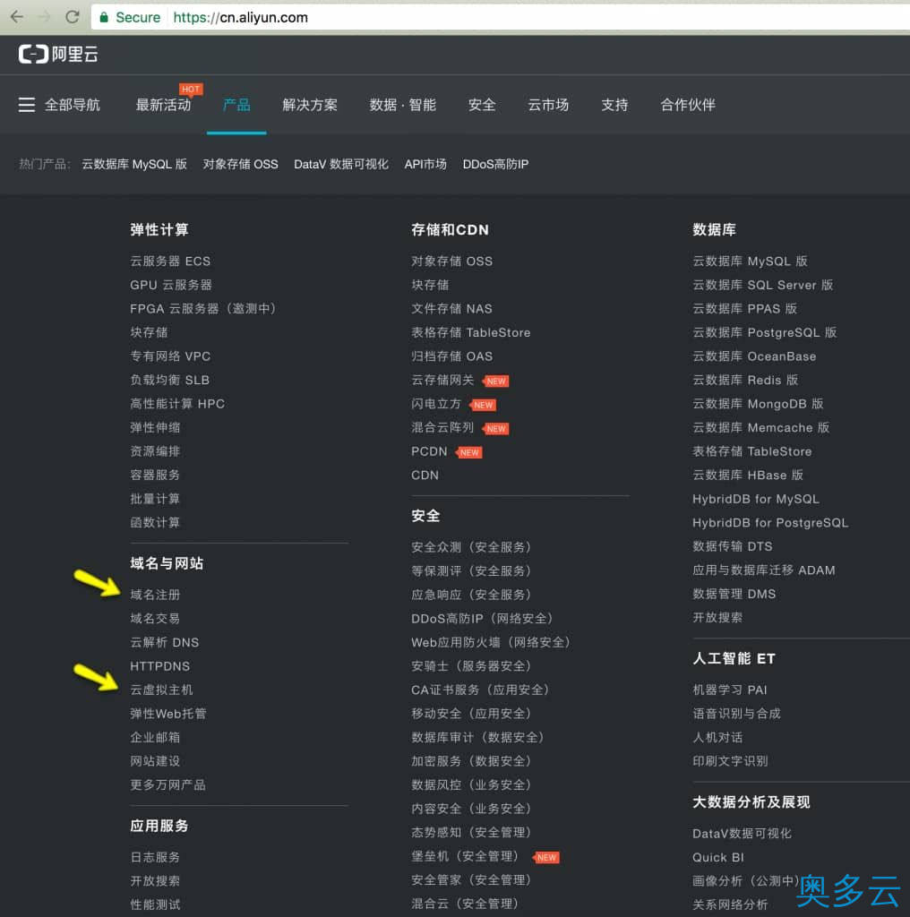
Task: Open 函数计算 link
Action: [155, 523]
